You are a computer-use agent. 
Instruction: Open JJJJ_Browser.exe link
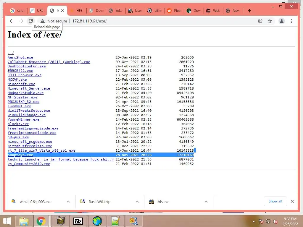(25, 75)
